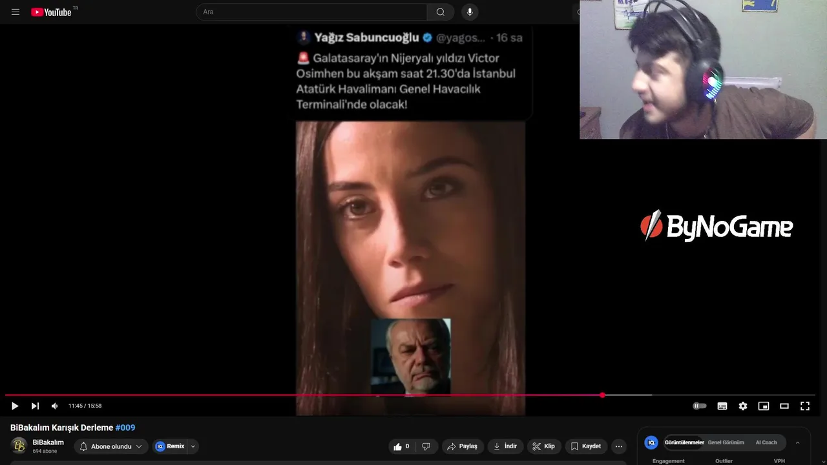Viewport: 827px width, 465px height.
Task: Toggle subtitles/closed captions
Action: tap(722, 406)
